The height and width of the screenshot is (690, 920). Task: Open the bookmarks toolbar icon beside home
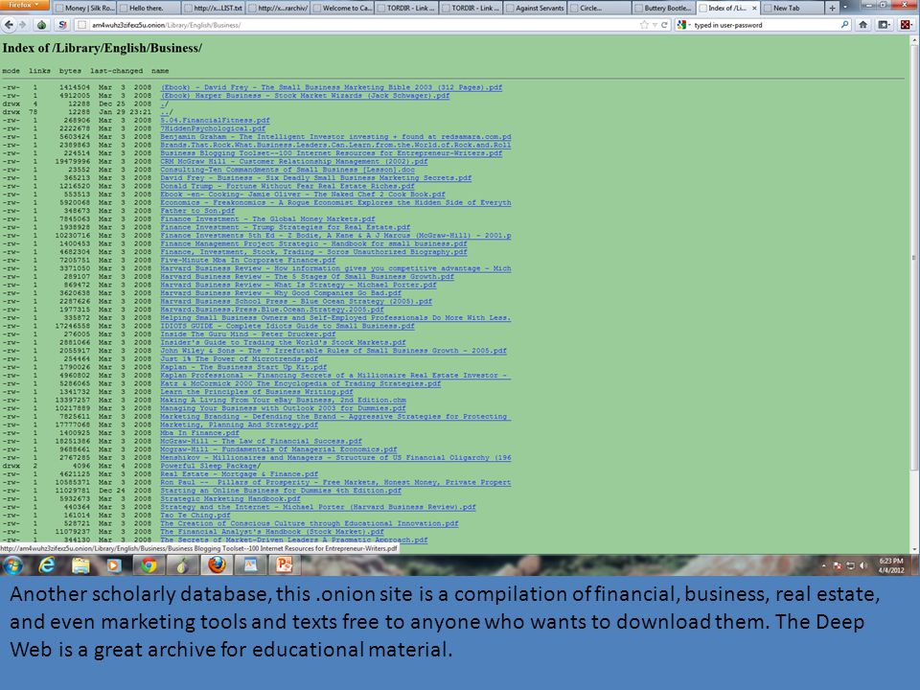(x=884, y=25)
